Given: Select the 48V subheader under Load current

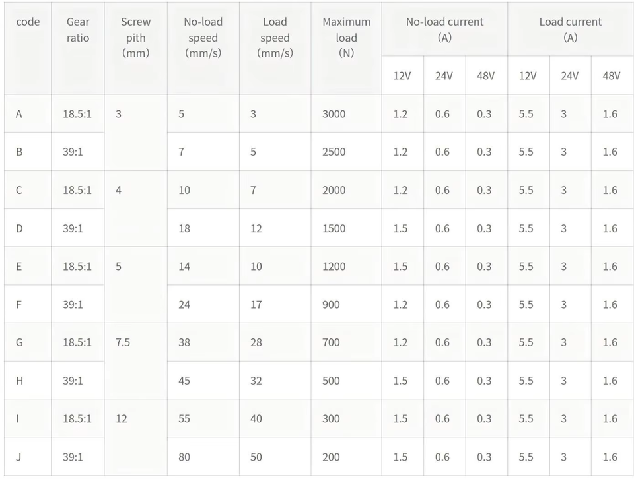Looking at the screenshot, I should pyautogui.click(x=611, y=75).
